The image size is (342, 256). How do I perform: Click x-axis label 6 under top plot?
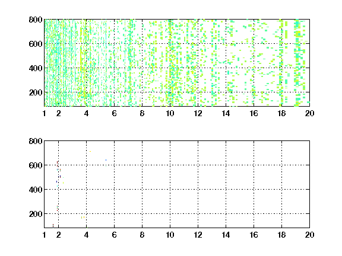(114, 113)
